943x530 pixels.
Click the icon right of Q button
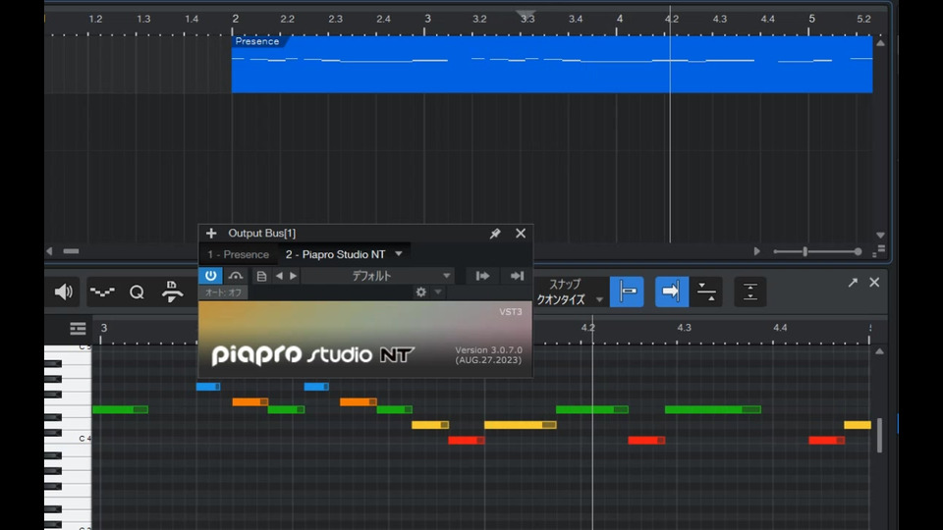[x=172, y=292]
